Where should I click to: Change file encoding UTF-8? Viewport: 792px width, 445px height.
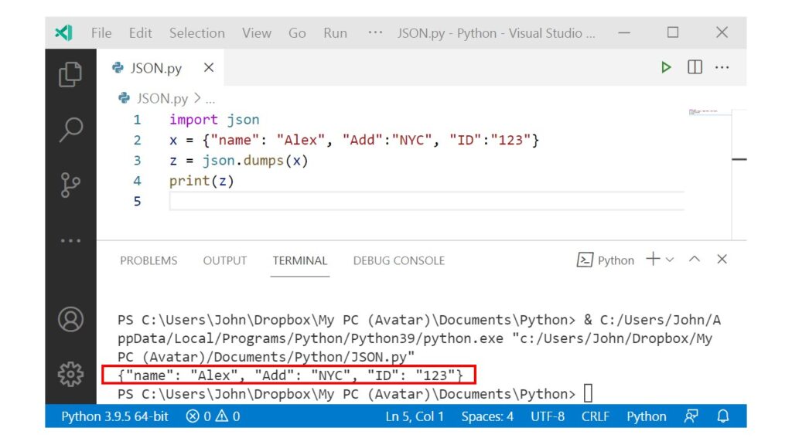pyautogui.click(x=547, y=416)
